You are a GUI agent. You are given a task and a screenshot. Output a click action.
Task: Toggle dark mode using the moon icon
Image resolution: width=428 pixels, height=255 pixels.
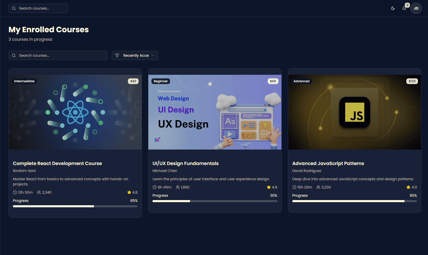coord(393,8)
